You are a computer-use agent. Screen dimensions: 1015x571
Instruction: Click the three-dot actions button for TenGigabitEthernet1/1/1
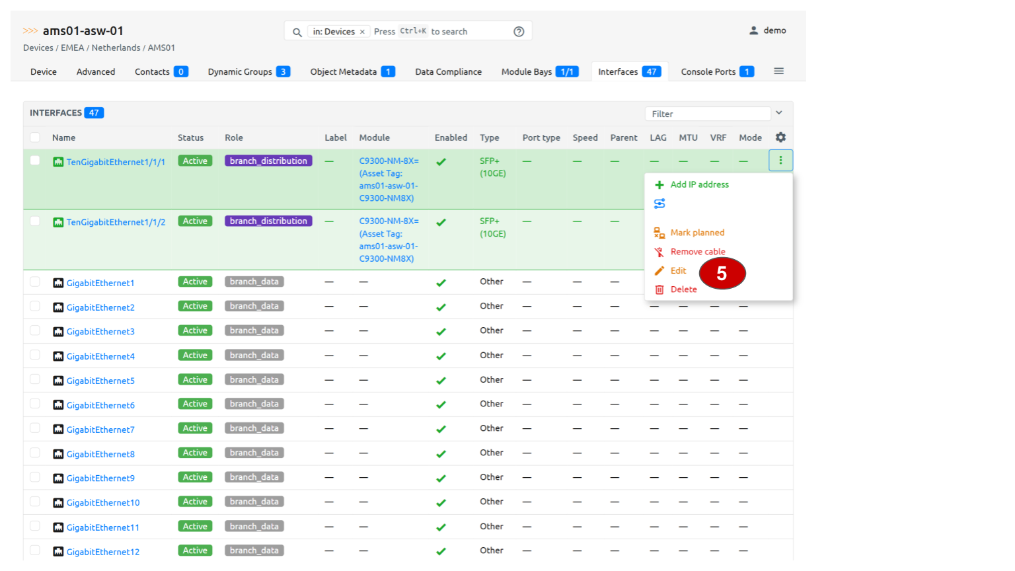(x=780, y=161)
